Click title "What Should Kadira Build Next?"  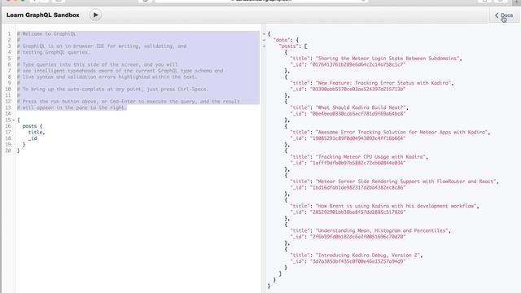(361, 107)
